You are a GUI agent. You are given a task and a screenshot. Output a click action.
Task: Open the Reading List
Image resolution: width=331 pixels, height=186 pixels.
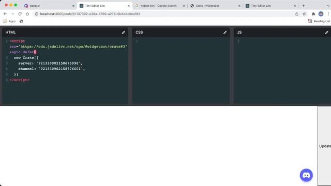click(x=319, y=21)
